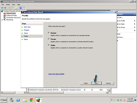Click the Monitoring tree icon
Screen dimensions: 137x103
click(x=5, y=20)
